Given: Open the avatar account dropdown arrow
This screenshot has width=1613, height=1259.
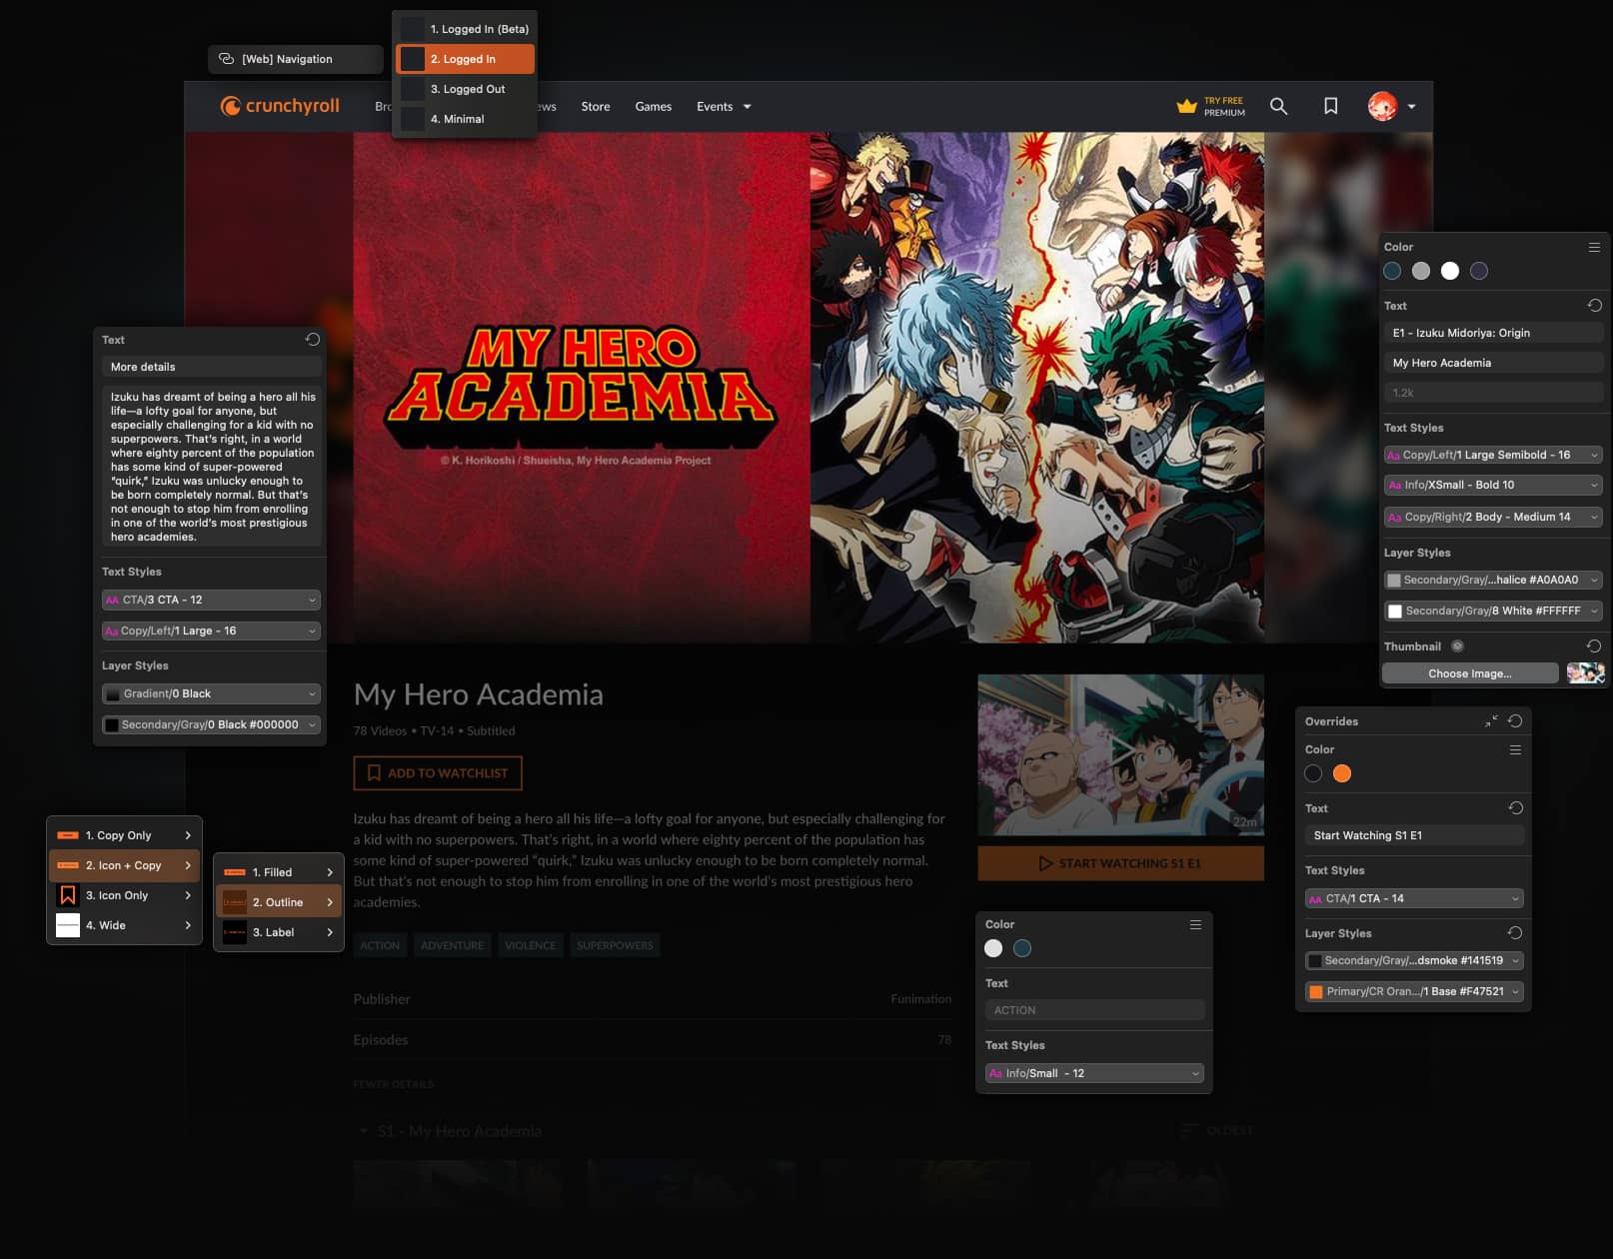Looking at the screenshot, I should click(1411, 107).
